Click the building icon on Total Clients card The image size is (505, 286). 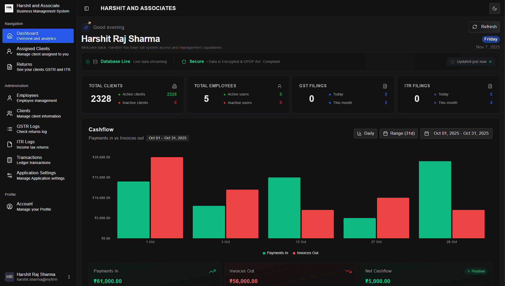174,86
